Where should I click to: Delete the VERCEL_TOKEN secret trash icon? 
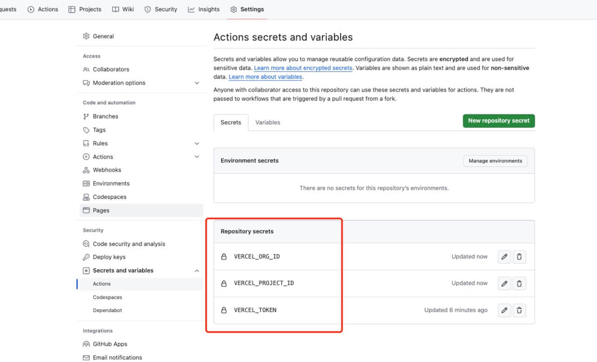tap(519, 310)
